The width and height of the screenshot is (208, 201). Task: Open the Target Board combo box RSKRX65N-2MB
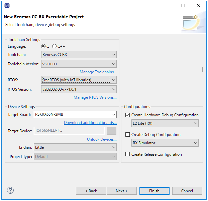point(75,115)
